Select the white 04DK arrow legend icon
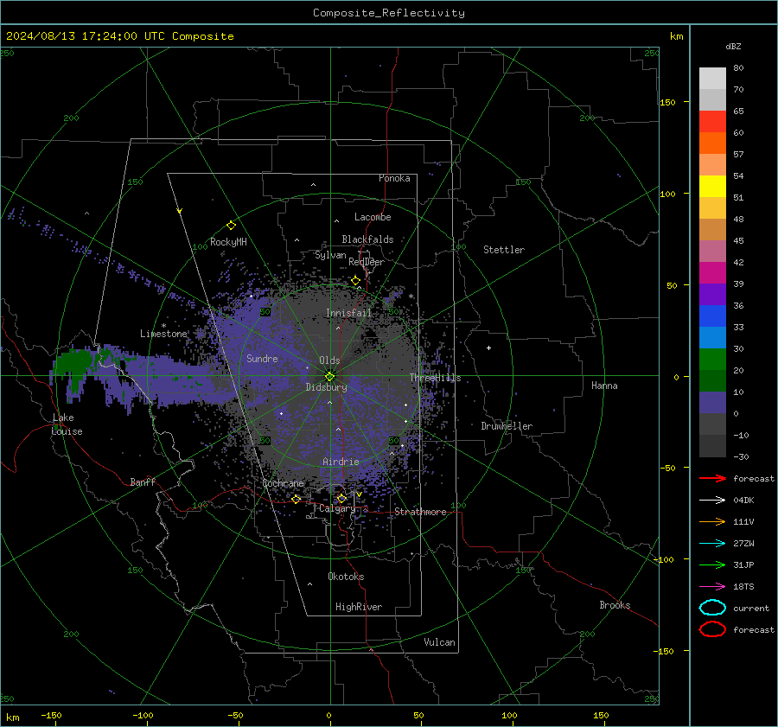This screenshot has height=727, width=778. (x=712, y=500)
